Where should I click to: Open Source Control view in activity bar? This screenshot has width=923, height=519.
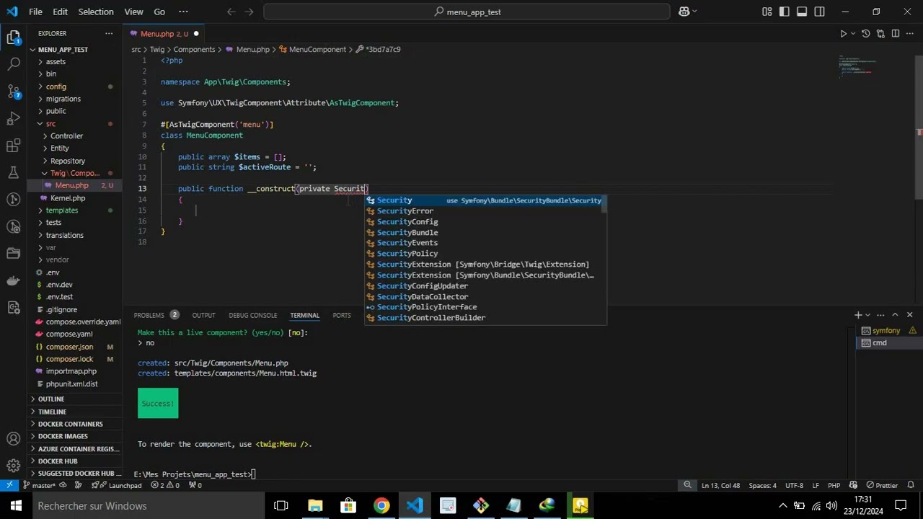[x=13, y=92]
